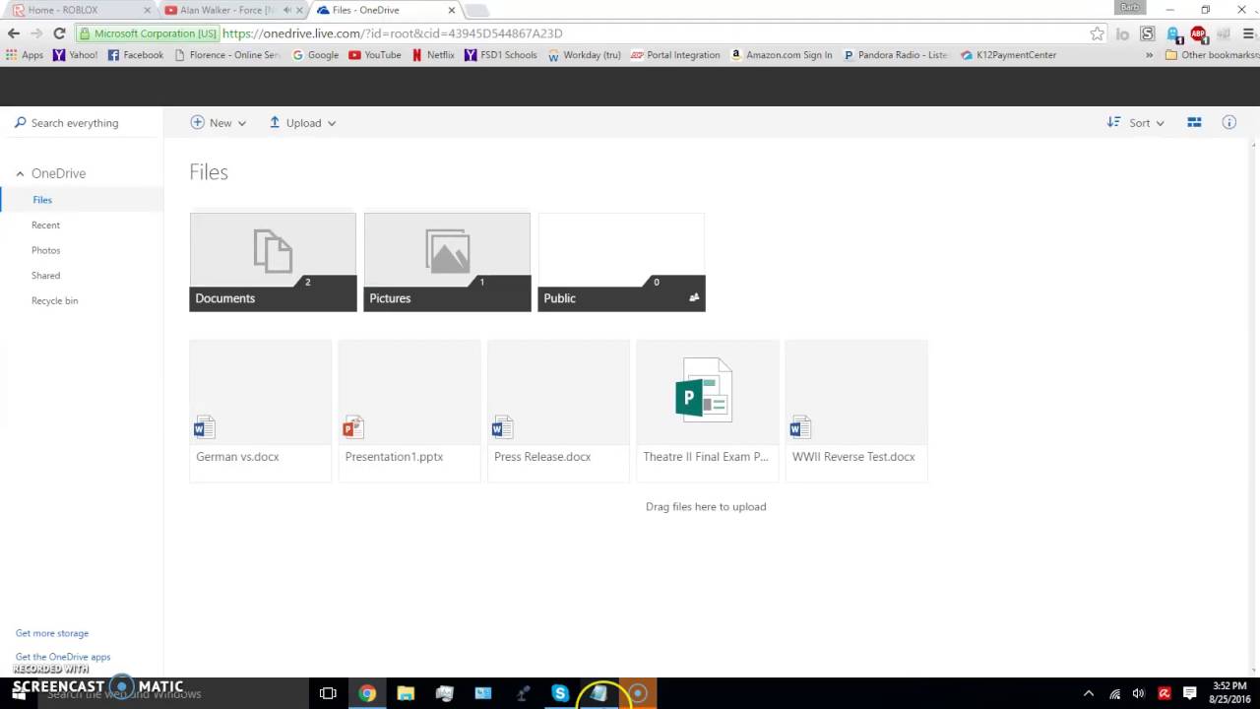
Task: Close the Home - ROBLOX tab
Action: click(x=148, y=10)
